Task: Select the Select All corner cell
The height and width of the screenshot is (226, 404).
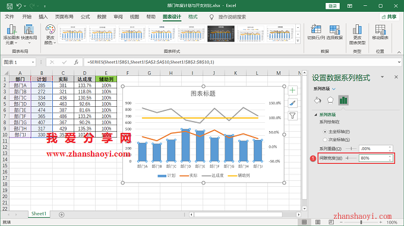Action: [5, 73]
